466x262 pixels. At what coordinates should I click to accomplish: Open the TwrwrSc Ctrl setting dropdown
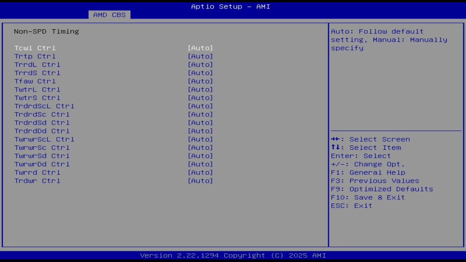(201, 147)
